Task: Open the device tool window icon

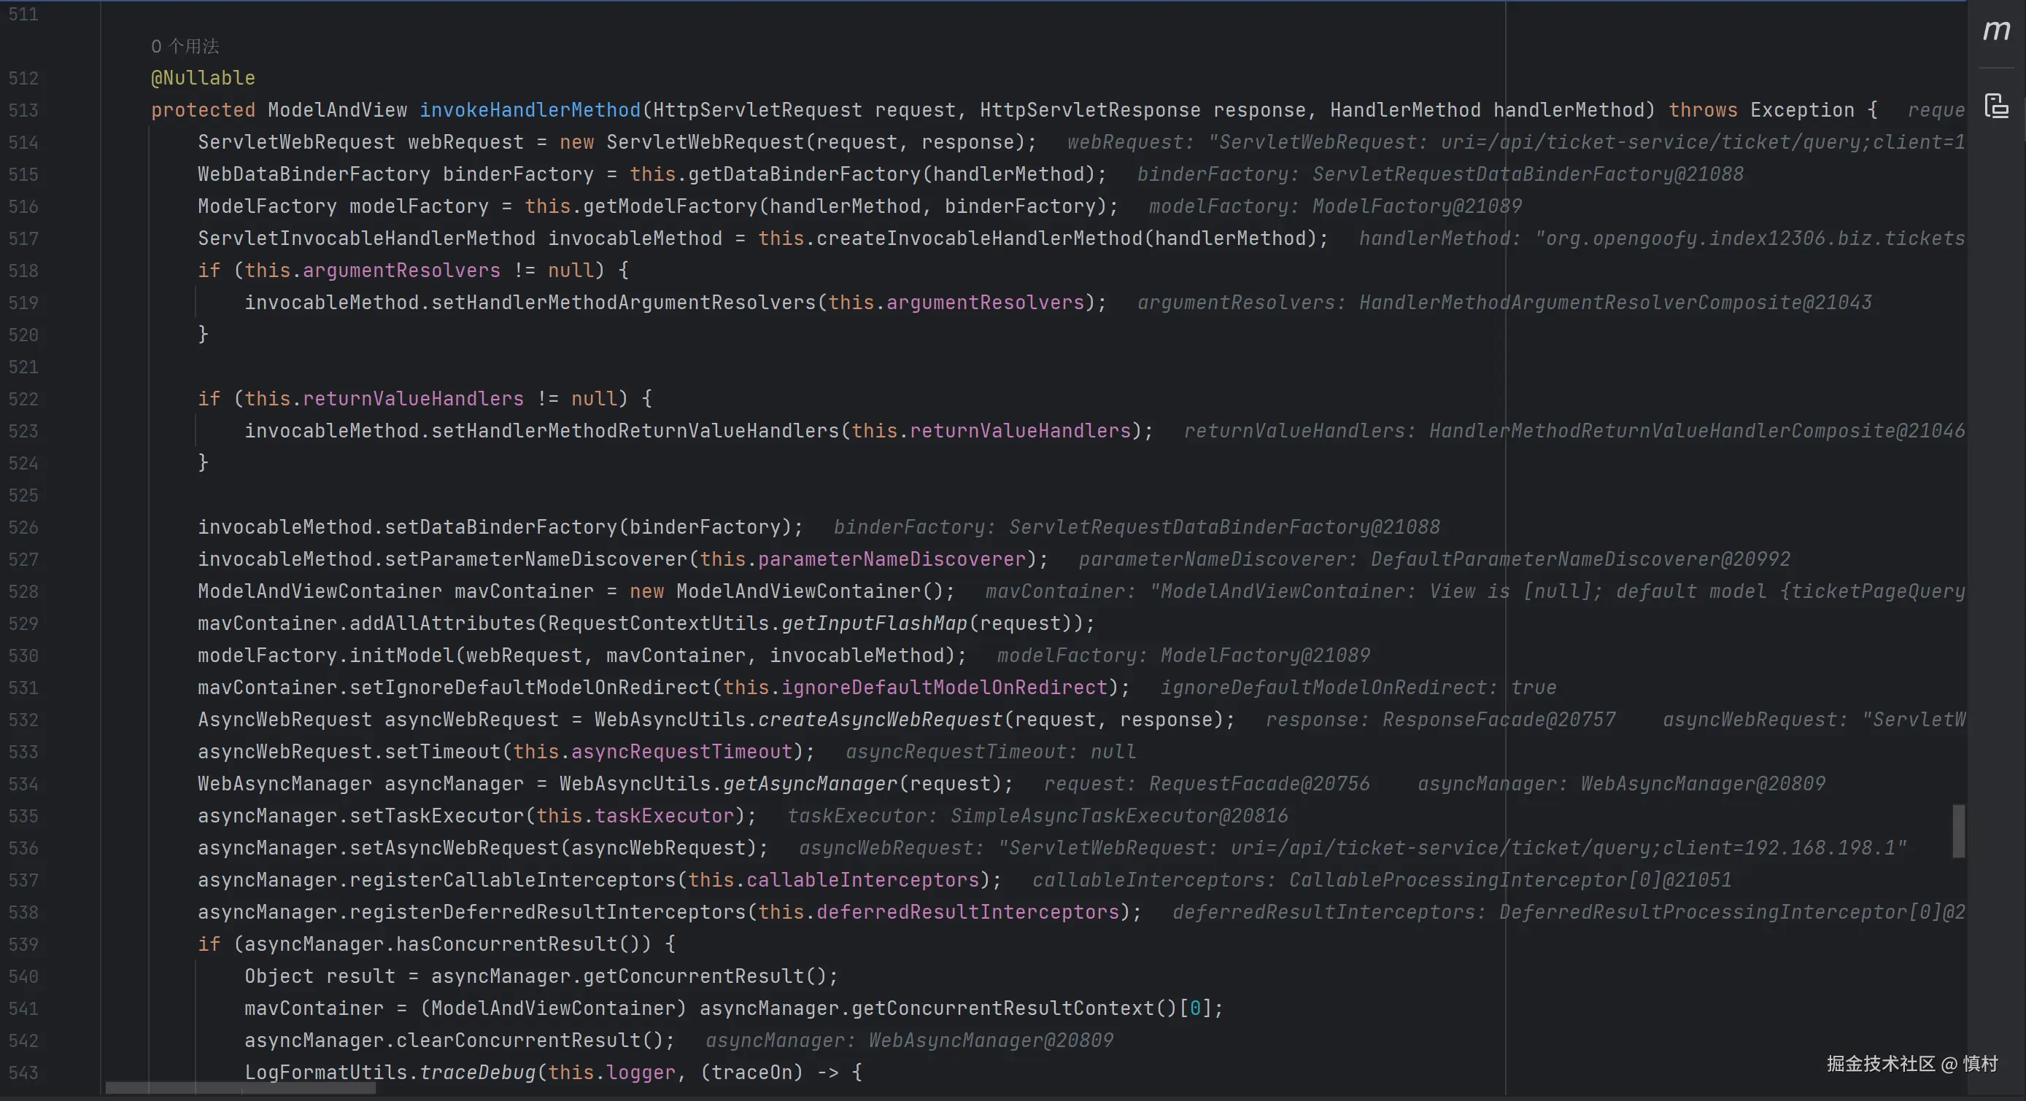Action: pos(1996,105)
